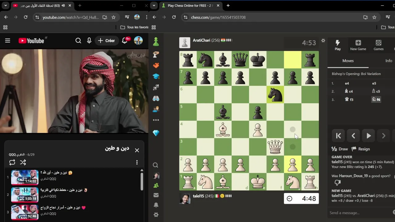Open the More three-dots sidebar icon
Screen dimensions: 395x222
pos(156,120)
